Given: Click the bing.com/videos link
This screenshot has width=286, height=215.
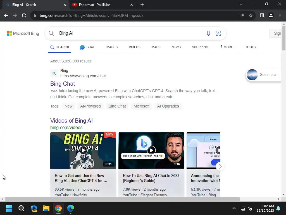Looking at the screenshot, I should click(66, 128).
